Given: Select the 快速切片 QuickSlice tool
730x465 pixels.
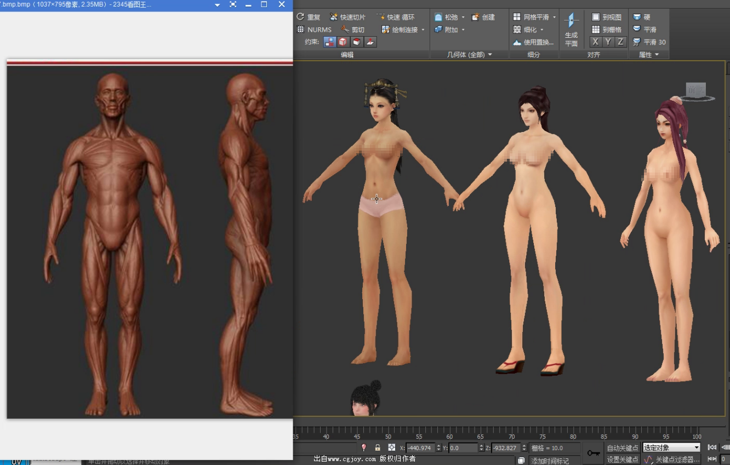Looking at the screenshot, I should point(347,17).
